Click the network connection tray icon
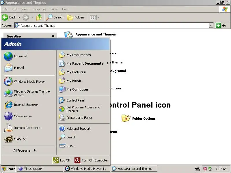 point(210,169)
